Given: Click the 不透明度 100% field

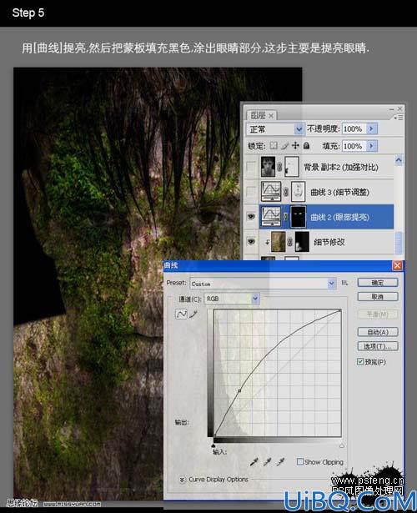Looking at the screenshot, I should 354,129.
